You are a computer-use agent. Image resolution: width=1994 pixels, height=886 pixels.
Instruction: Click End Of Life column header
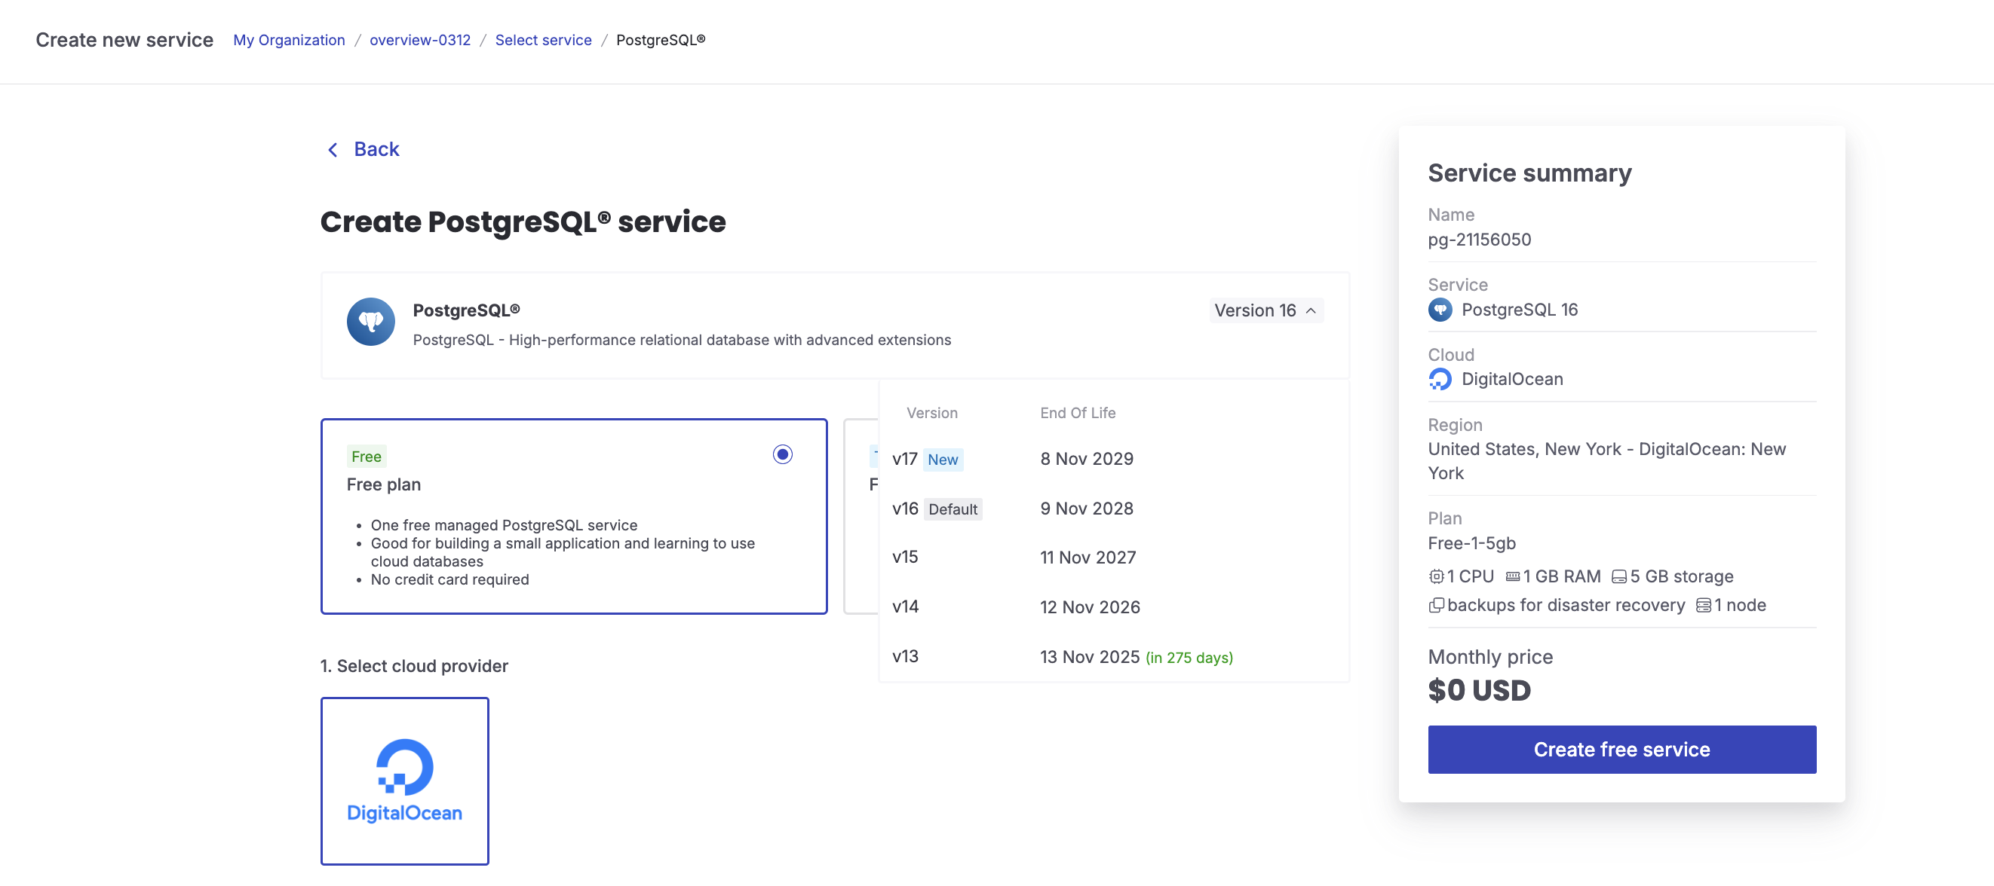(1078, 413)
